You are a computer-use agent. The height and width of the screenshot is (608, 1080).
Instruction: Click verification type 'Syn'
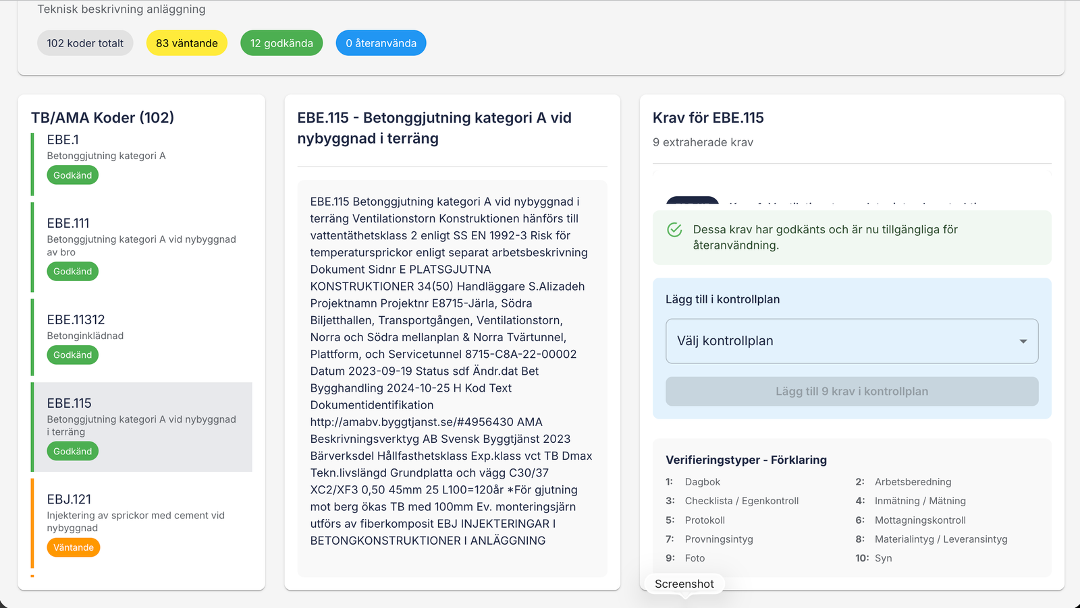click(x=883, y=558)
